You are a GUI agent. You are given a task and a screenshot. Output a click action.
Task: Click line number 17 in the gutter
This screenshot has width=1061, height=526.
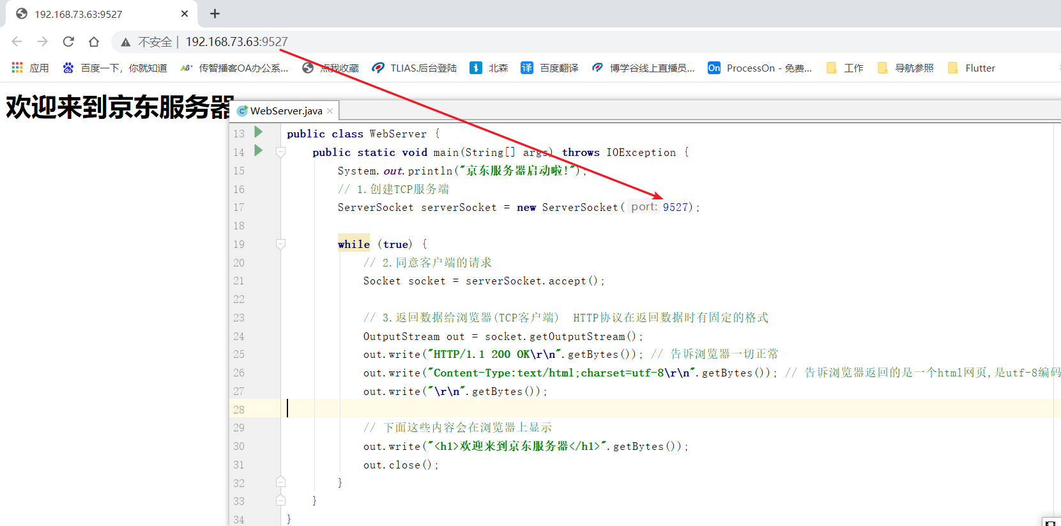[239, 207]
